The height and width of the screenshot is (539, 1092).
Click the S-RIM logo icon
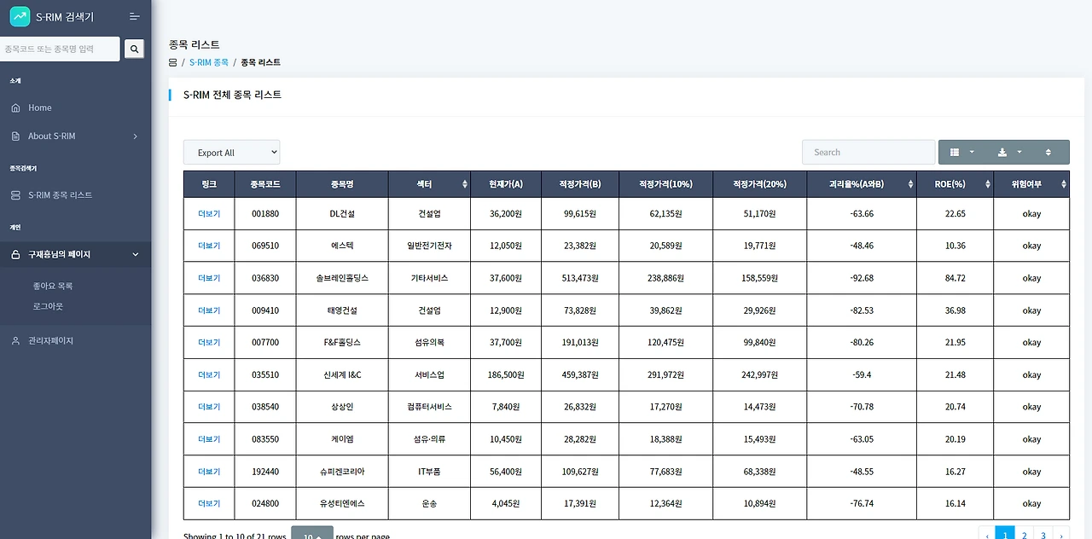(x=19, y=16)
